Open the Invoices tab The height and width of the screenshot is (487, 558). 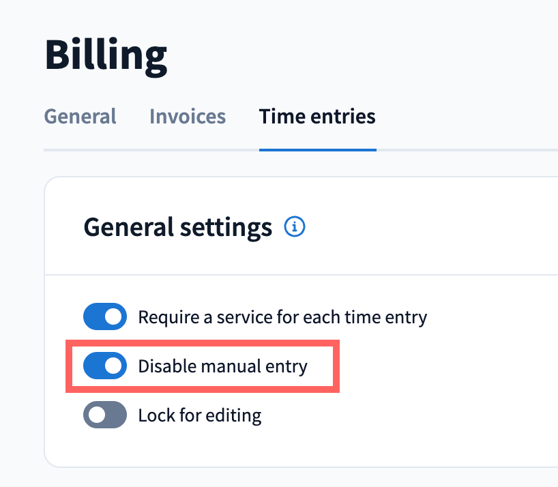coord(188,117)
